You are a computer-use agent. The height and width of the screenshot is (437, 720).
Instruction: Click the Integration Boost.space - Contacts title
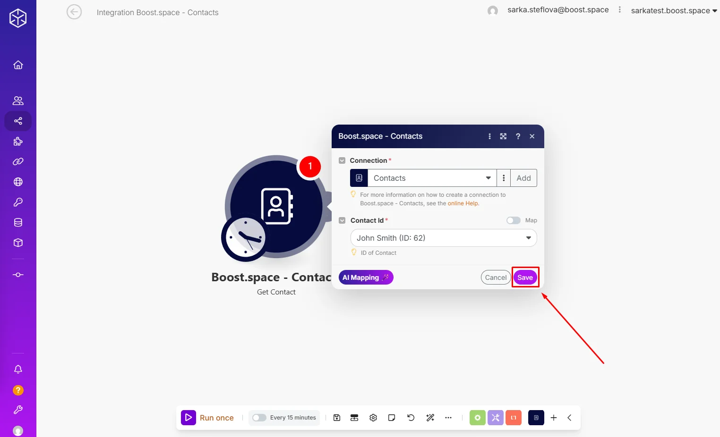pos(158,12)
